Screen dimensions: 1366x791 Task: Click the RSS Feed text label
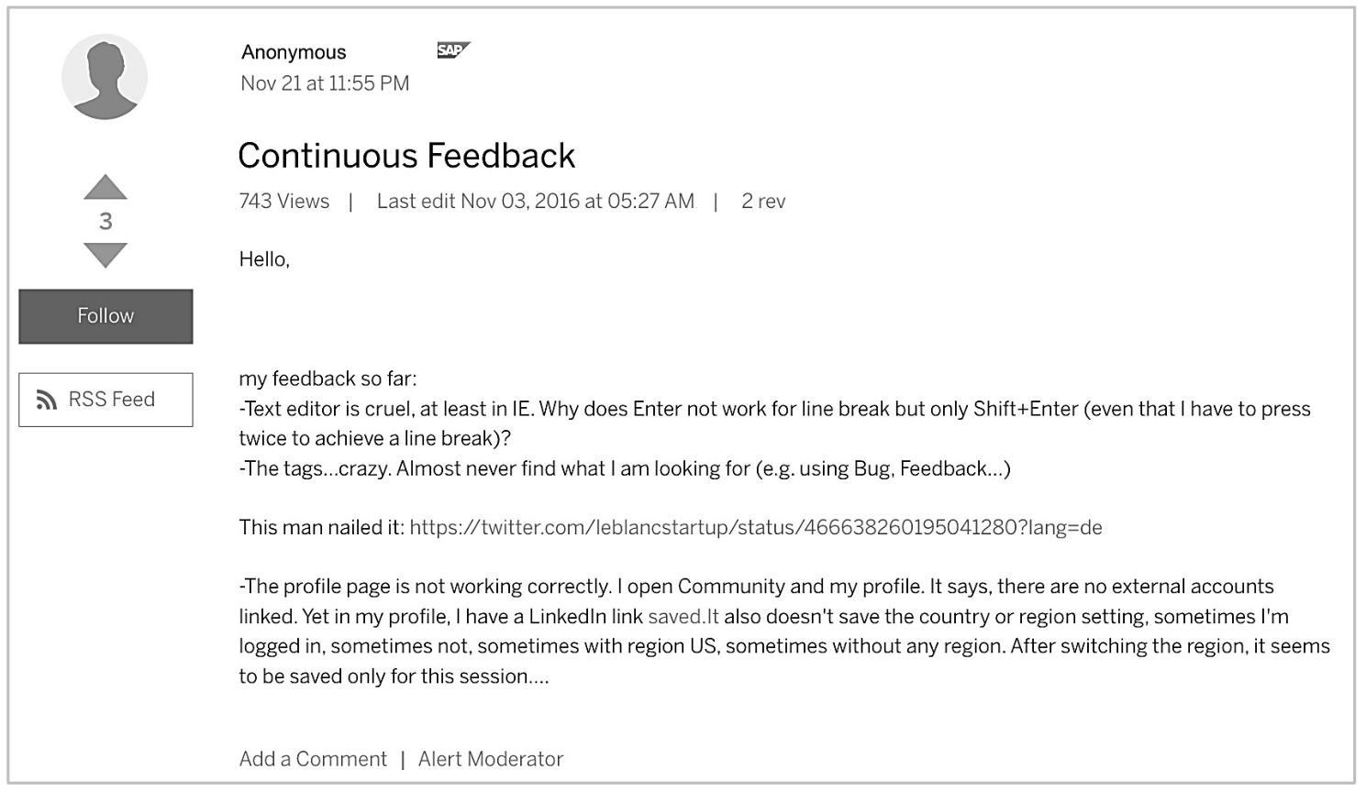[112, 400]
